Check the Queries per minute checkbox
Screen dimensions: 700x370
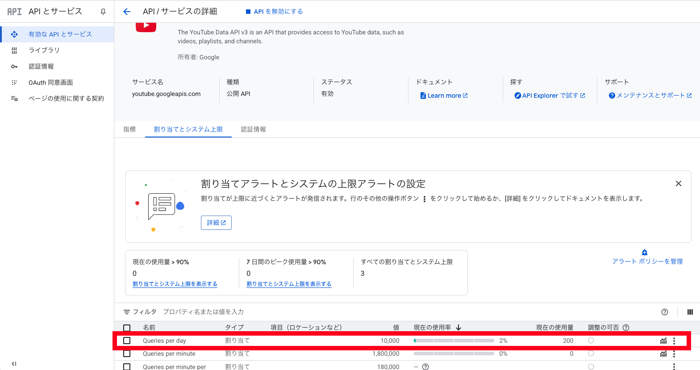[x=127, y=353]
